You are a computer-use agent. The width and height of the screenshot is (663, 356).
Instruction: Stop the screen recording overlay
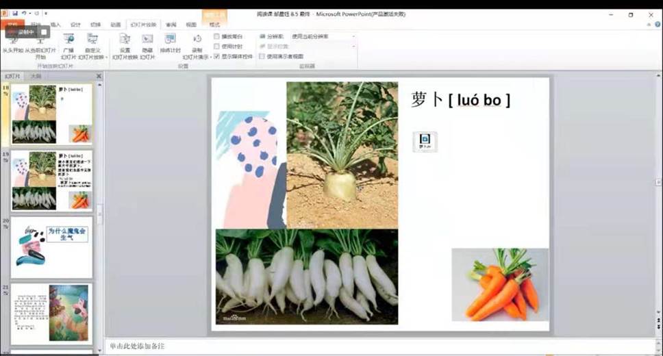click(43, 31)
